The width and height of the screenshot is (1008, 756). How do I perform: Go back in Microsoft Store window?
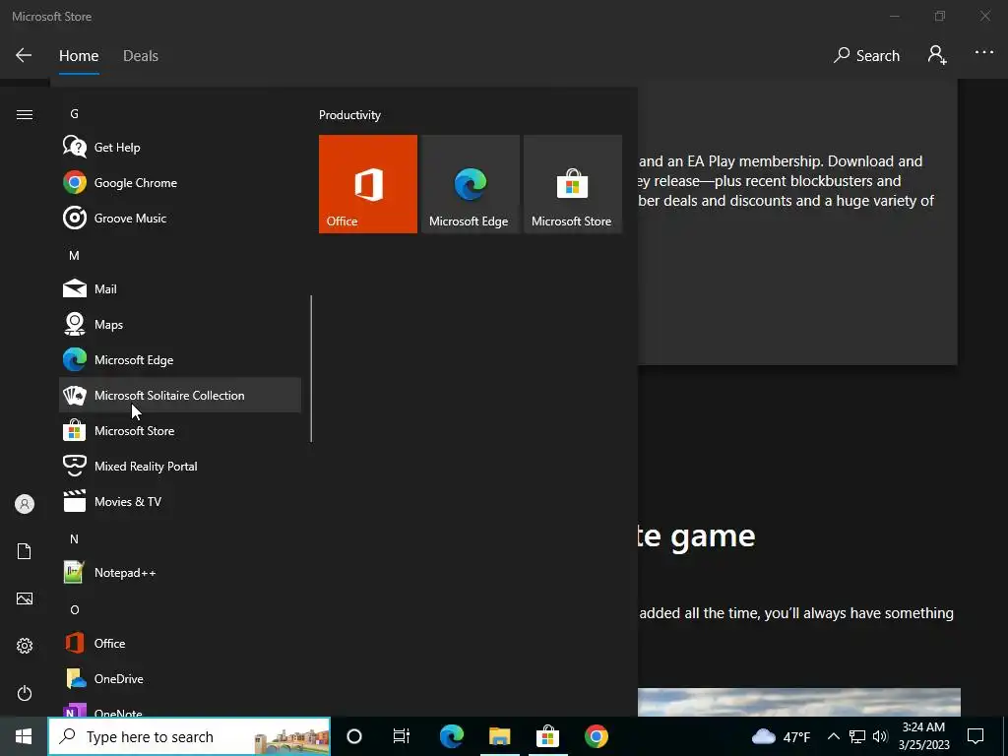click(x=24, y=55)
